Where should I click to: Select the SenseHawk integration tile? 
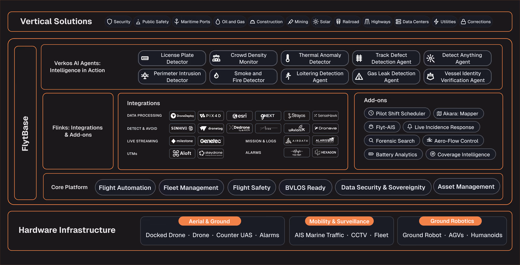(325, 116)
